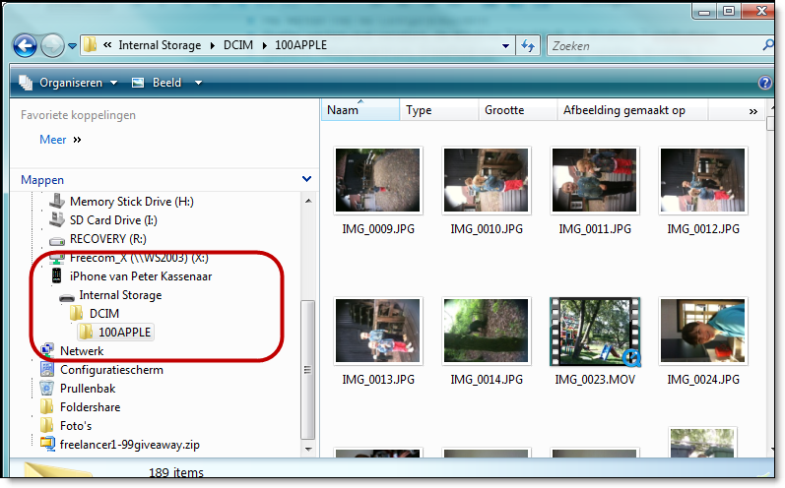Click 100APPLE in the address path
This screenshot has height=488, width=785.
[x=300, y=45]
